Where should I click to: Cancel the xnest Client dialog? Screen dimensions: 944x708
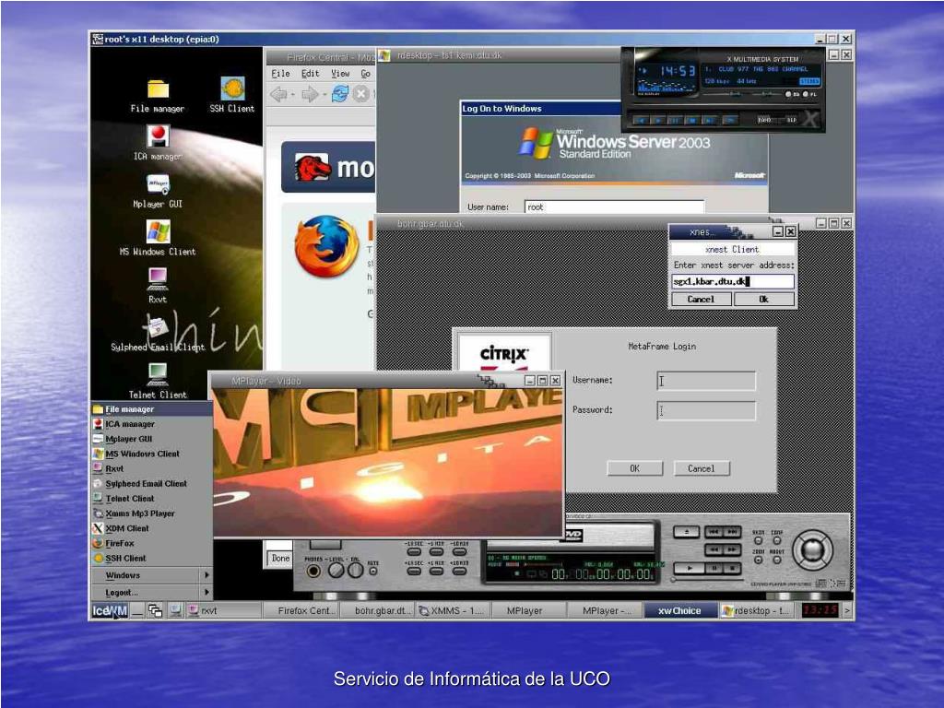[702, 300]
